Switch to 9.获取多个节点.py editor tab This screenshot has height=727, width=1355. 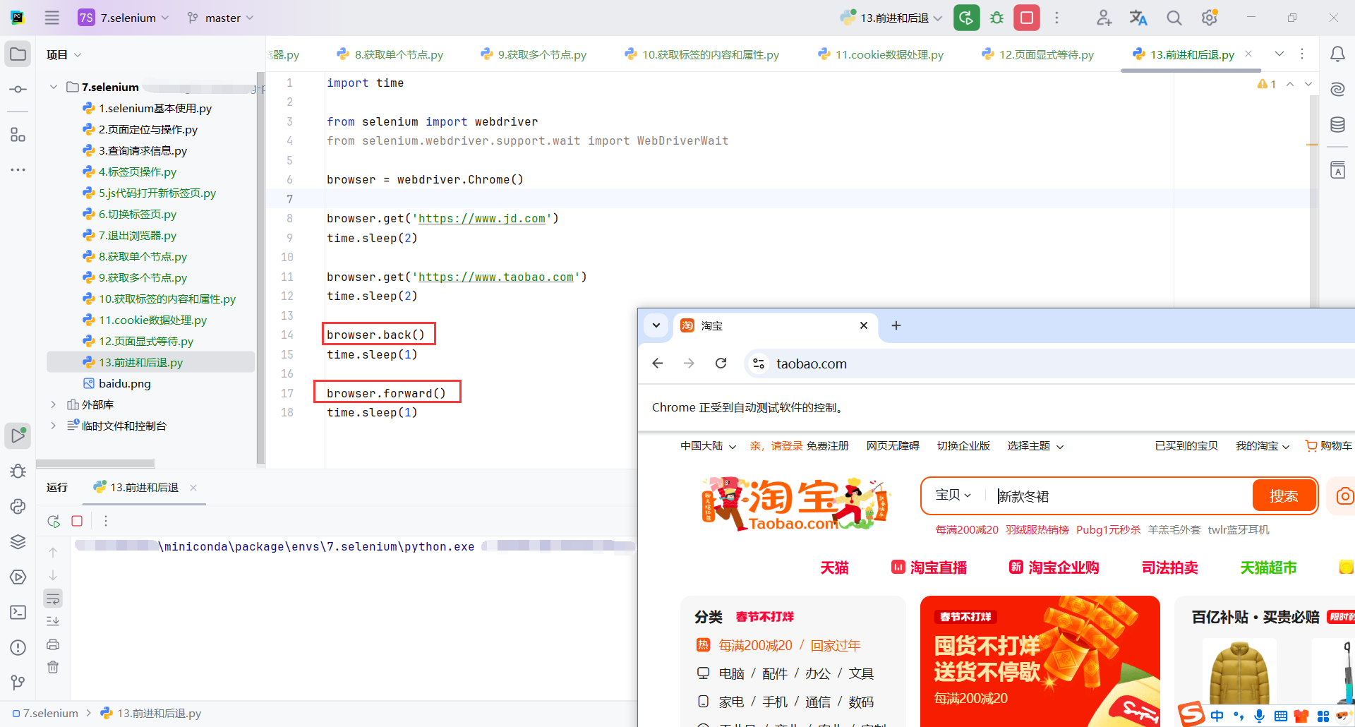534,54
